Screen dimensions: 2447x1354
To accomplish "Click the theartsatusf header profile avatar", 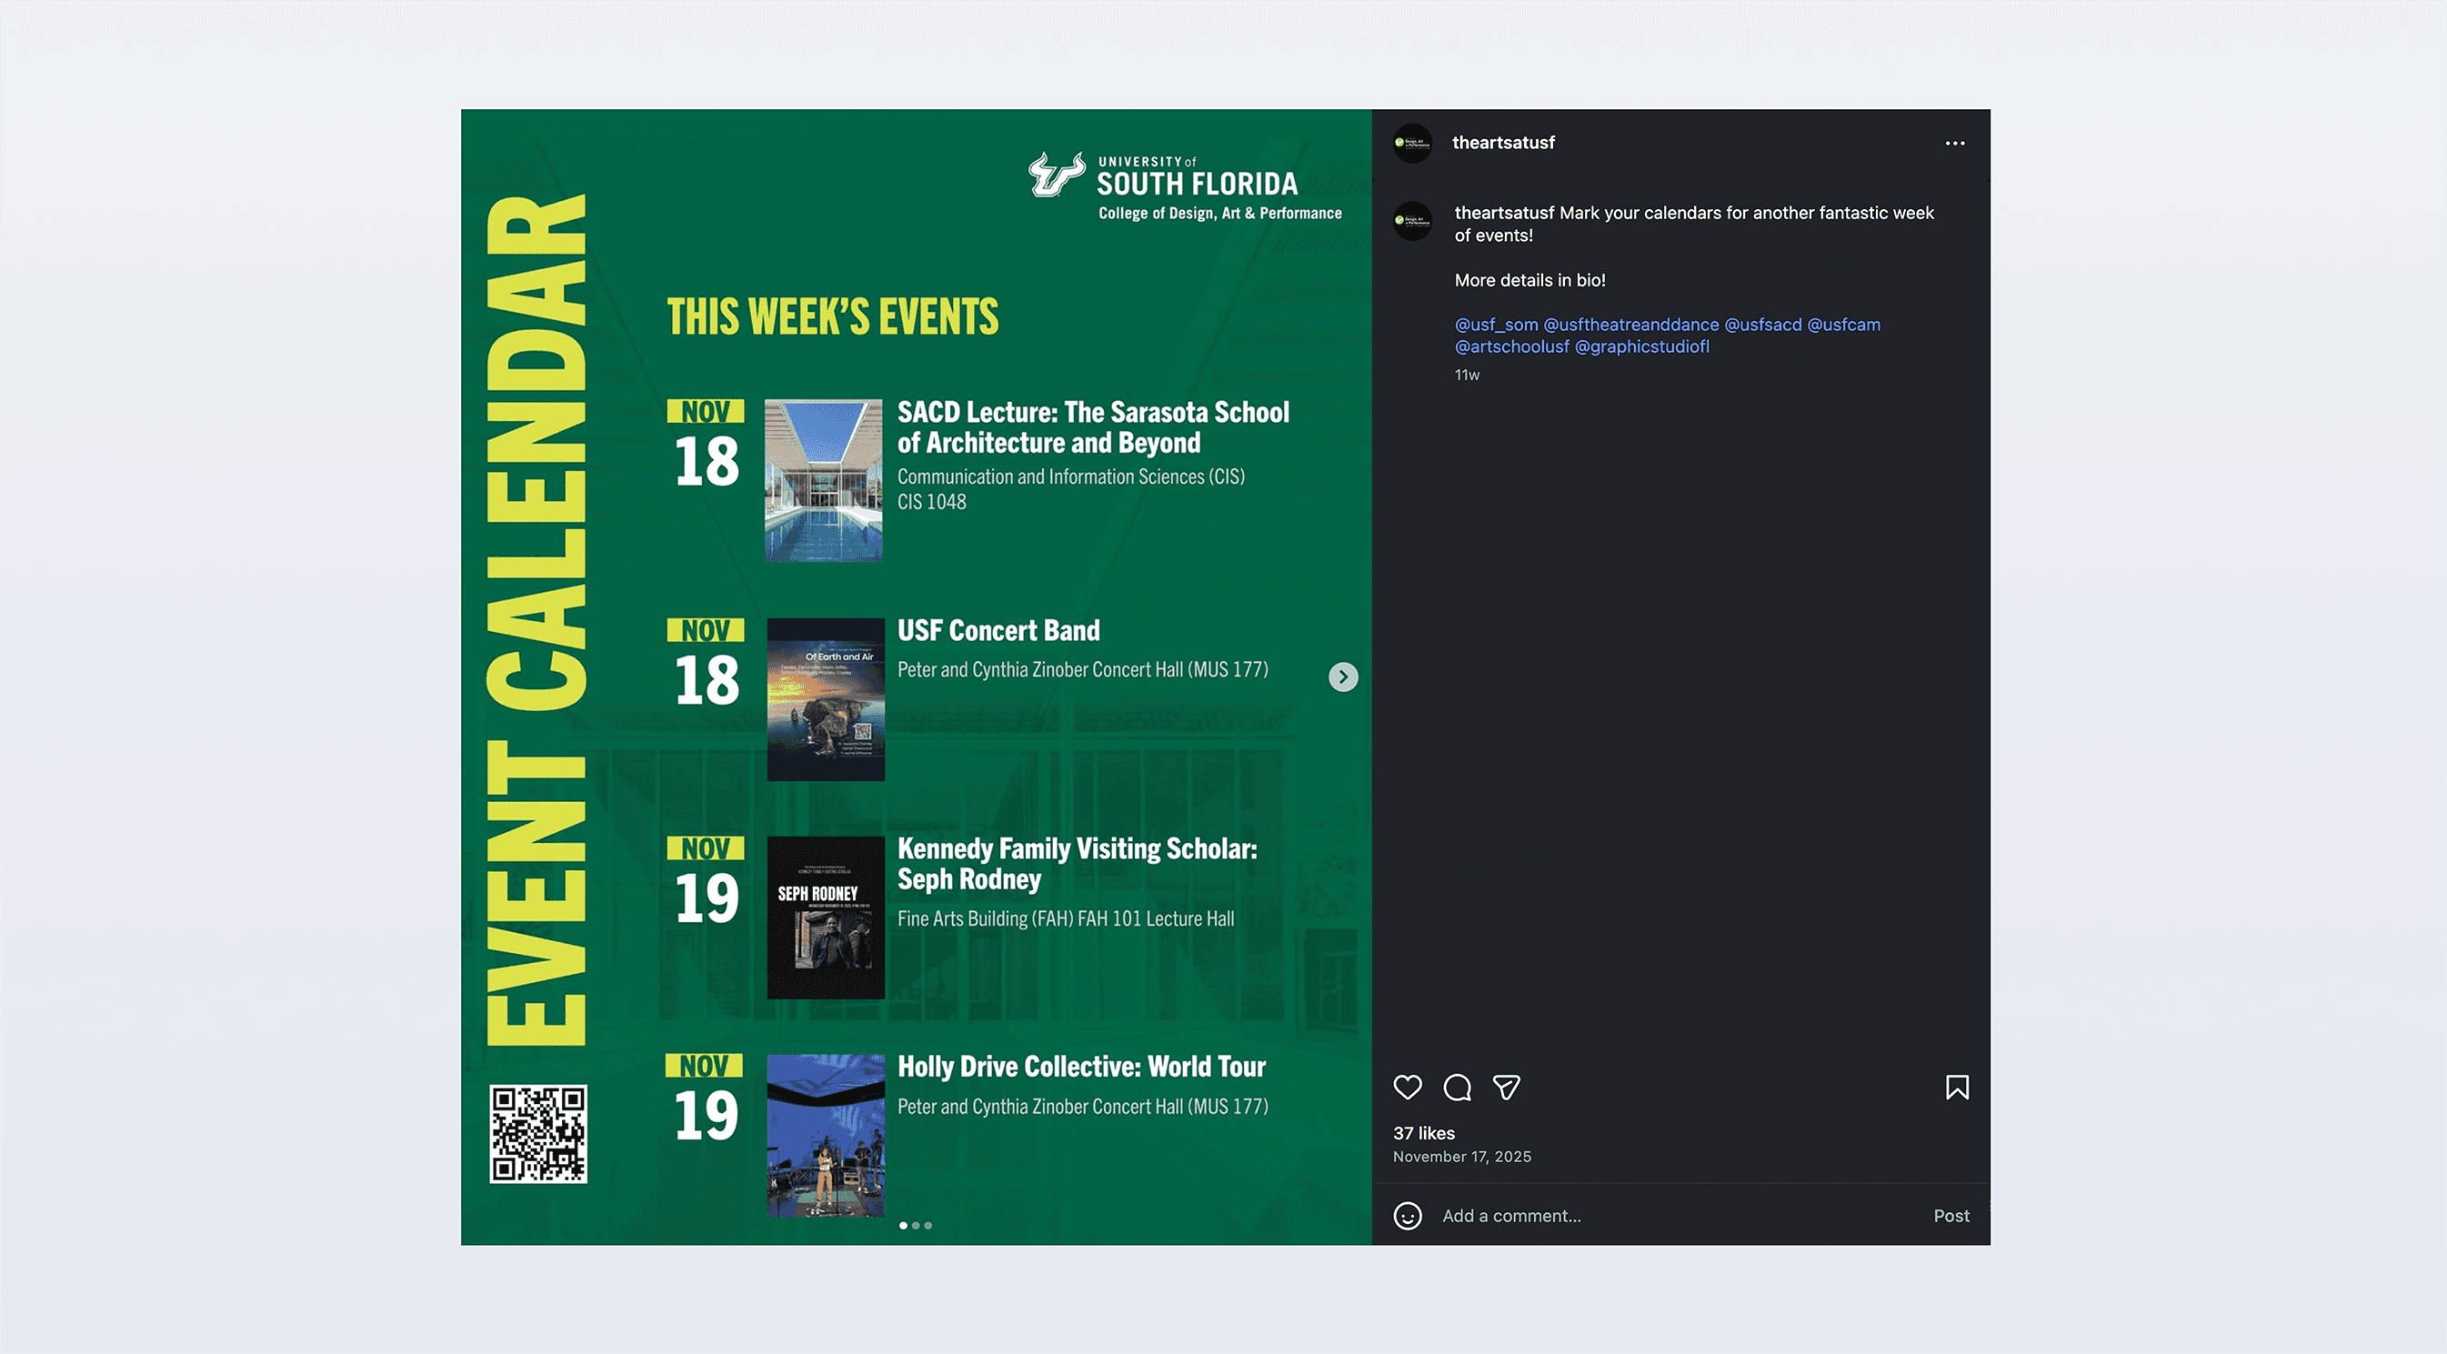I will 1412,144.
